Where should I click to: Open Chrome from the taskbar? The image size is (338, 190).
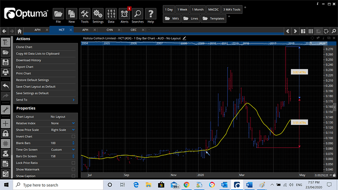187,185
